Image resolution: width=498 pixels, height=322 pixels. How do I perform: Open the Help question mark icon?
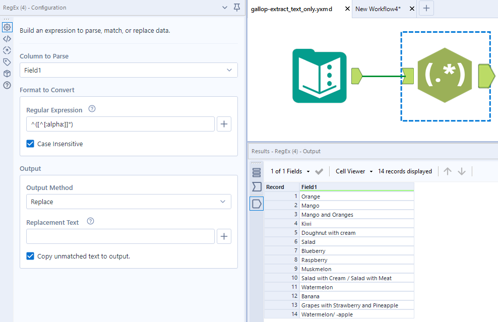[x=7, y=85]
